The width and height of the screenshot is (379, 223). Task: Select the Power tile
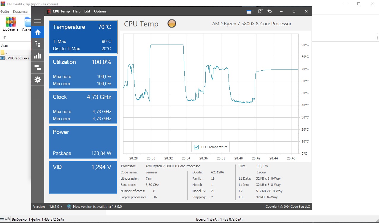(83, 142)
